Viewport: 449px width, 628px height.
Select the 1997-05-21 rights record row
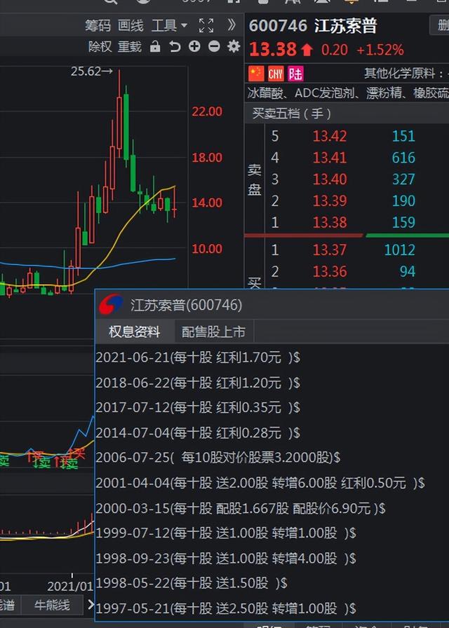click(226, 608)
